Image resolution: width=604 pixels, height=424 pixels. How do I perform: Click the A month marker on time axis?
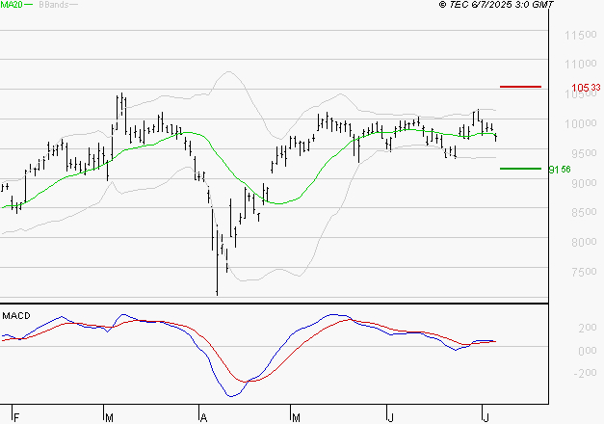coord(204,418)
